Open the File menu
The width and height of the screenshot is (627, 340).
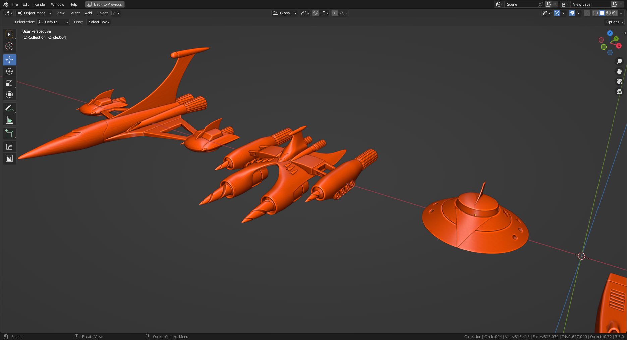15,4
